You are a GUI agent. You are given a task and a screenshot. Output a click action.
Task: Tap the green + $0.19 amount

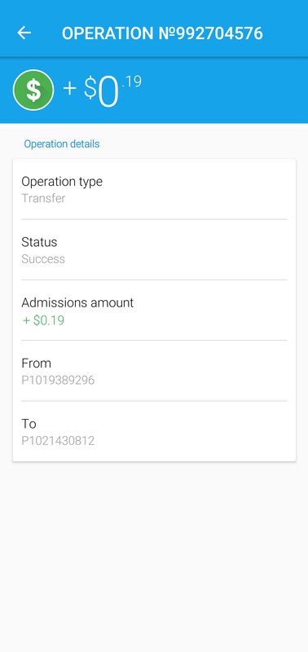[43, 320]
